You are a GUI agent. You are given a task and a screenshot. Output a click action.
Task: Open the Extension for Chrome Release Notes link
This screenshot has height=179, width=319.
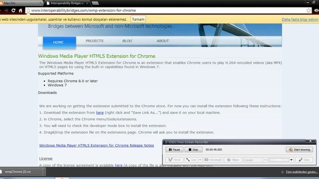96,145
